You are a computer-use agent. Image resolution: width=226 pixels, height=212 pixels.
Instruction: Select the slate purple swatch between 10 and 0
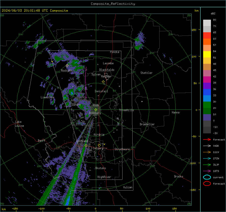[x=207, y=117]
